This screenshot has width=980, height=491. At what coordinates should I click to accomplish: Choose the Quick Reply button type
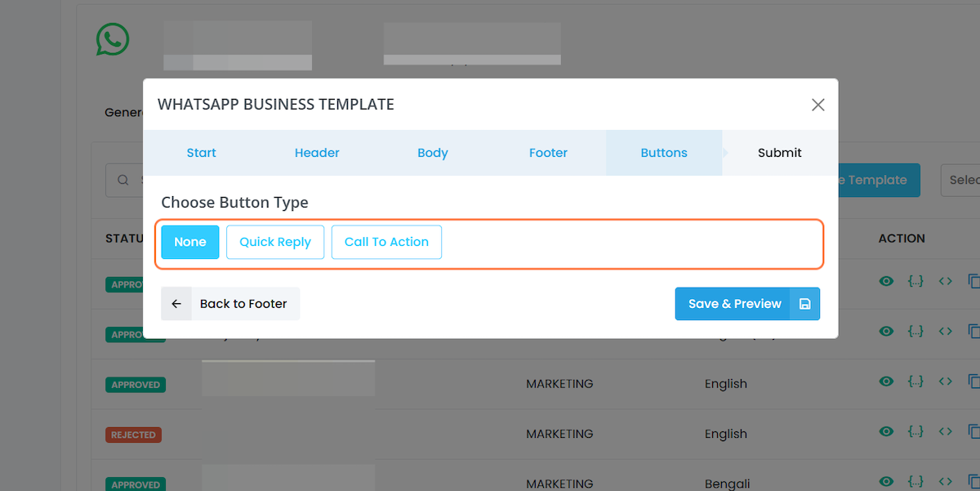pyautogui.click(x=275, y=242)
